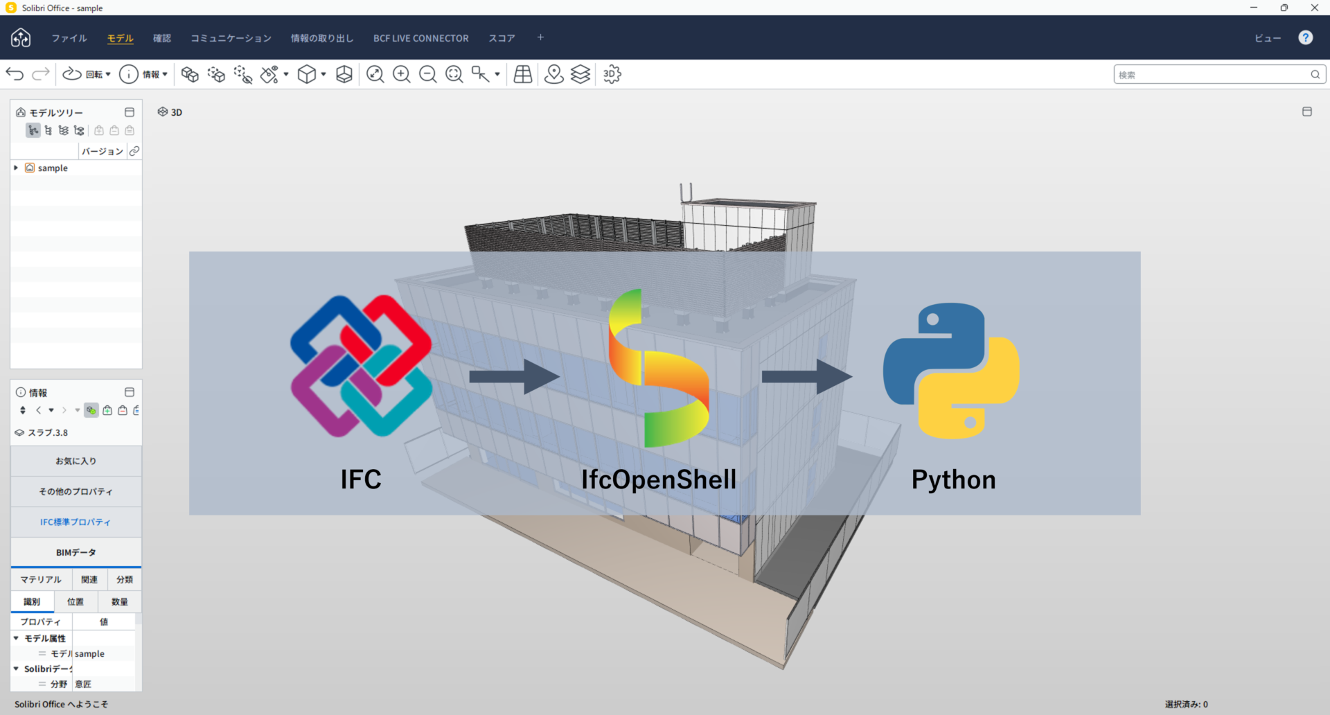Click the marker pin tool in the toolbar
Screen dimensions: 1330x715
pyautogui.click(x=554, y=74)
